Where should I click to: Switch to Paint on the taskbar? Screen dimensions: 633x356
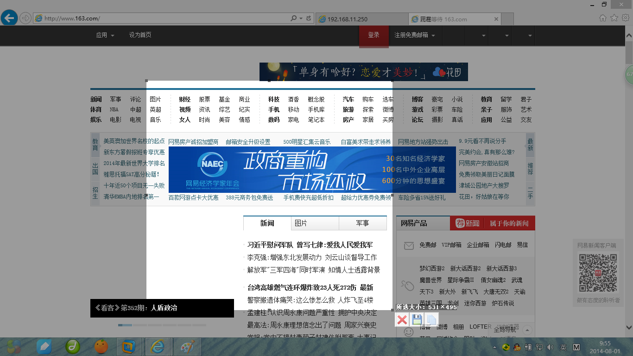coord(187,346)
